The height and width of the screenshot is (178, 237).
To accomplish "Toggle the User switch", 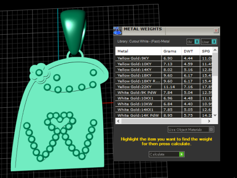I will click(x=209, y=42).
